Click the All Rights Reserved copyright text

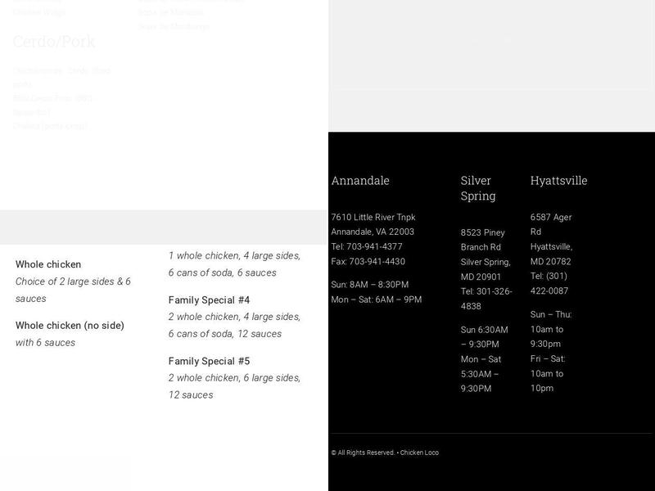[x=363, y=453]
